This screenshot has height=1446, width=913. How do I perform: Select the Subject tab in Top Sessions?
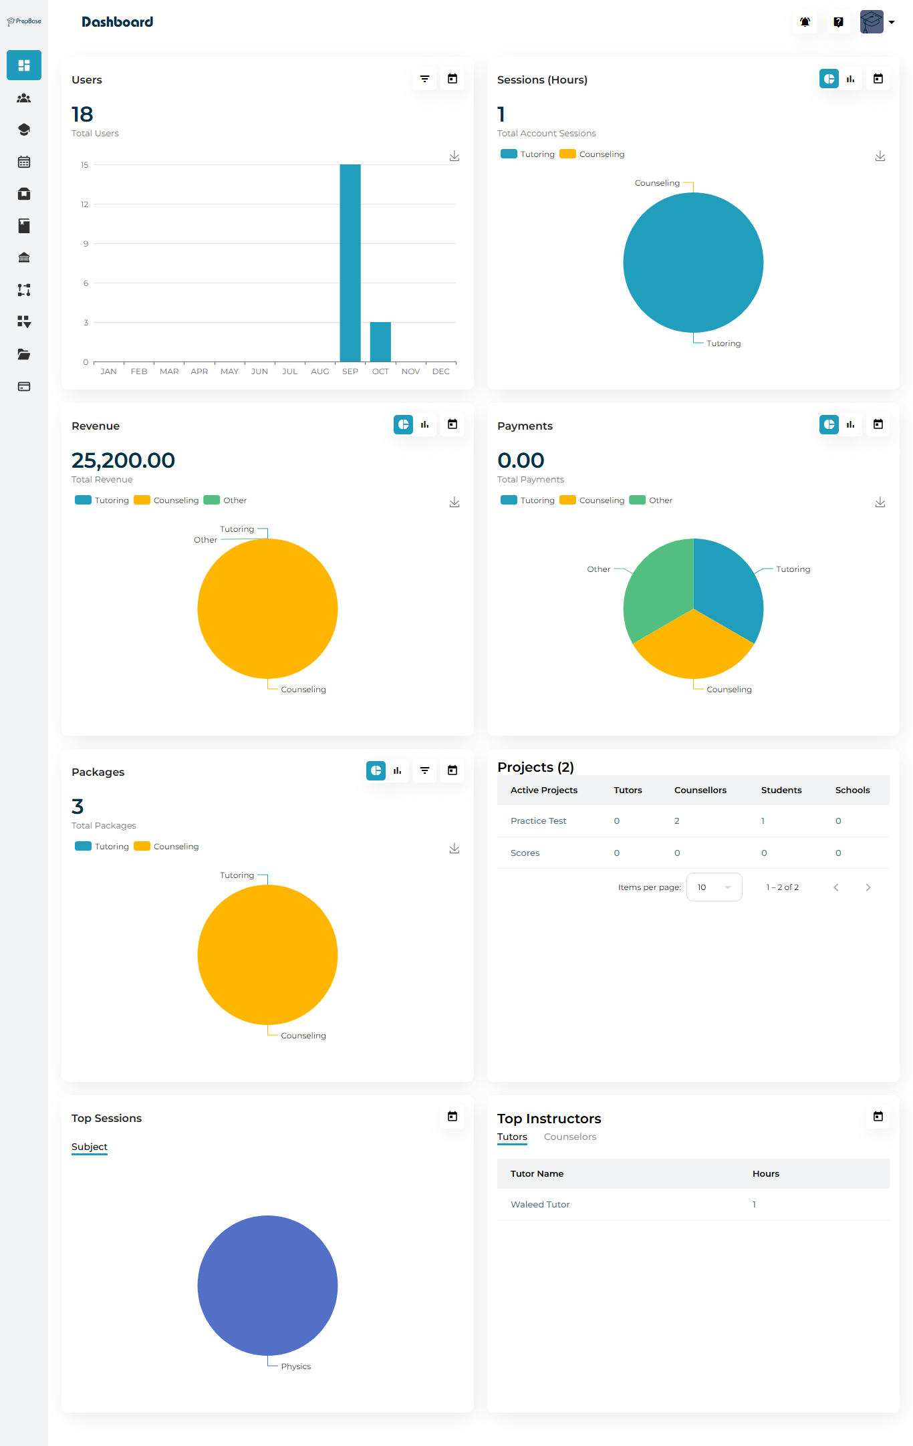coord(90,1147)
